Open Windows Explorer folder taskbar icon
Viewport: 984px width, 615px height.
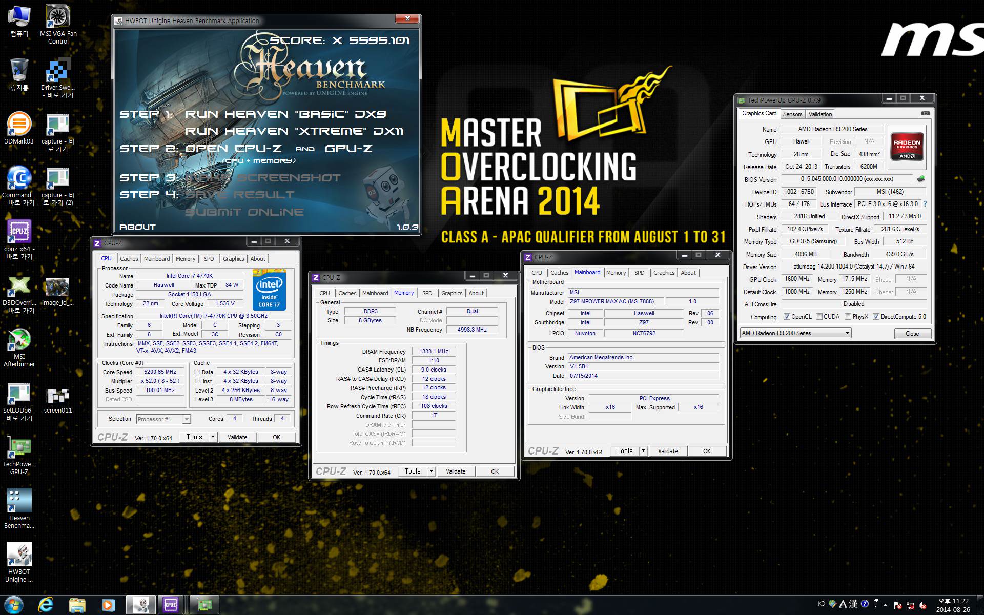(x=77, y=605)
